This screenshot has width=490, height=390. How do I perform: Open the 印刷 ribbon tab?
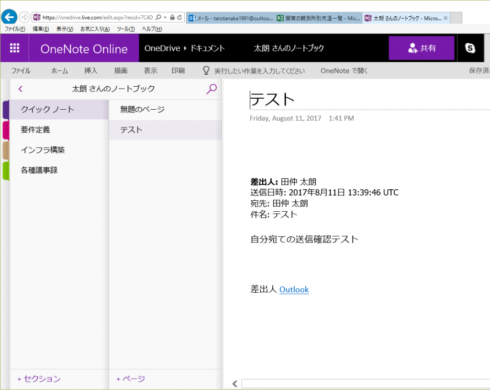(x=178, y=71)
